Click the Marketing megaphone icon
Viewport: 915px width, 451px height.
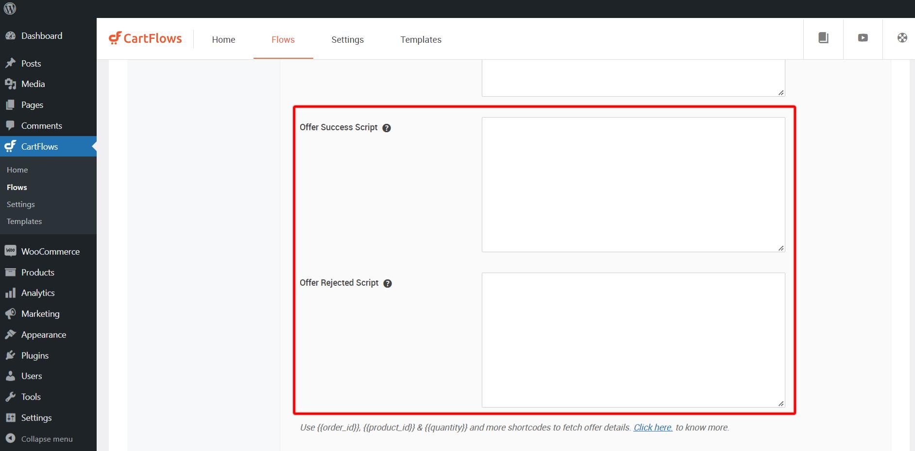tap(10, 314)
